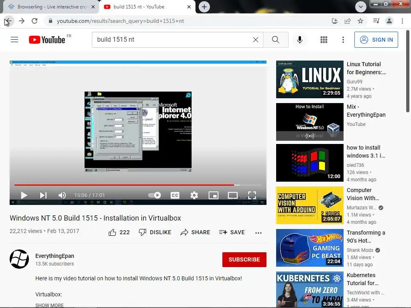Click the DISLIKE button
The image size is (411, 308).
(x=155, y=232)
